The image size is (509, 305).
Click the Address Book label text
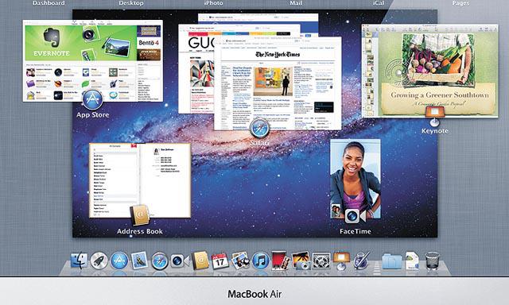pos(140,231)
